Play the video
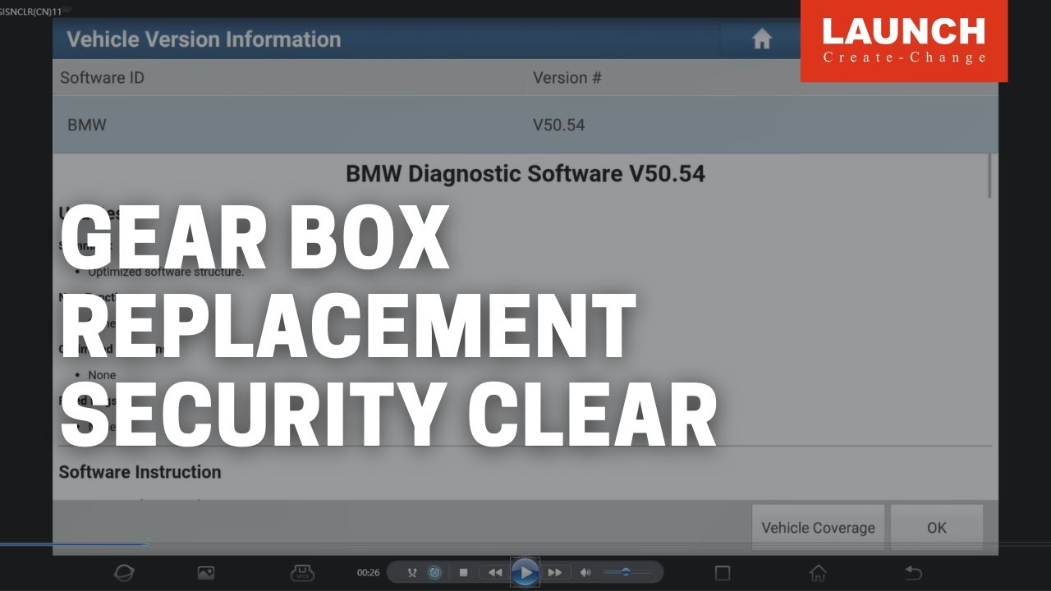The image size is (1051, 591). point(525,572)
